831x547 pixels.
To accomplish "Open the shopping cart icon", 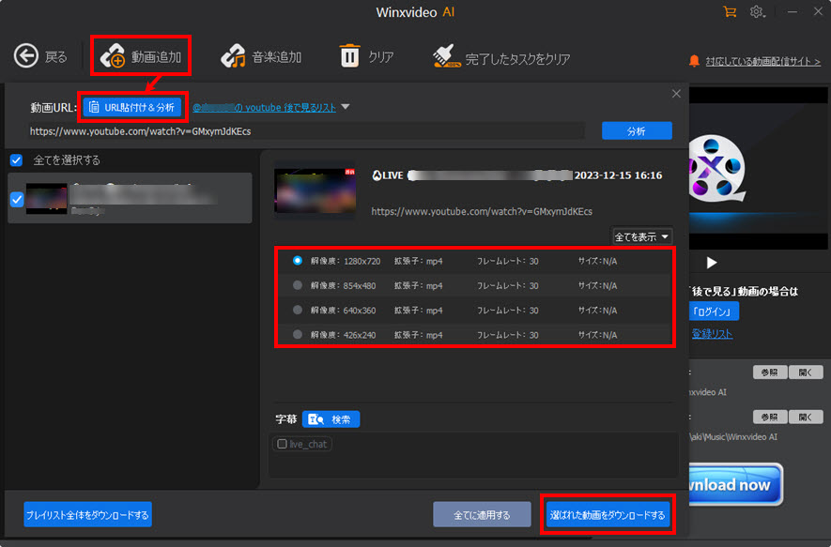I will click(x=730, y=11).
